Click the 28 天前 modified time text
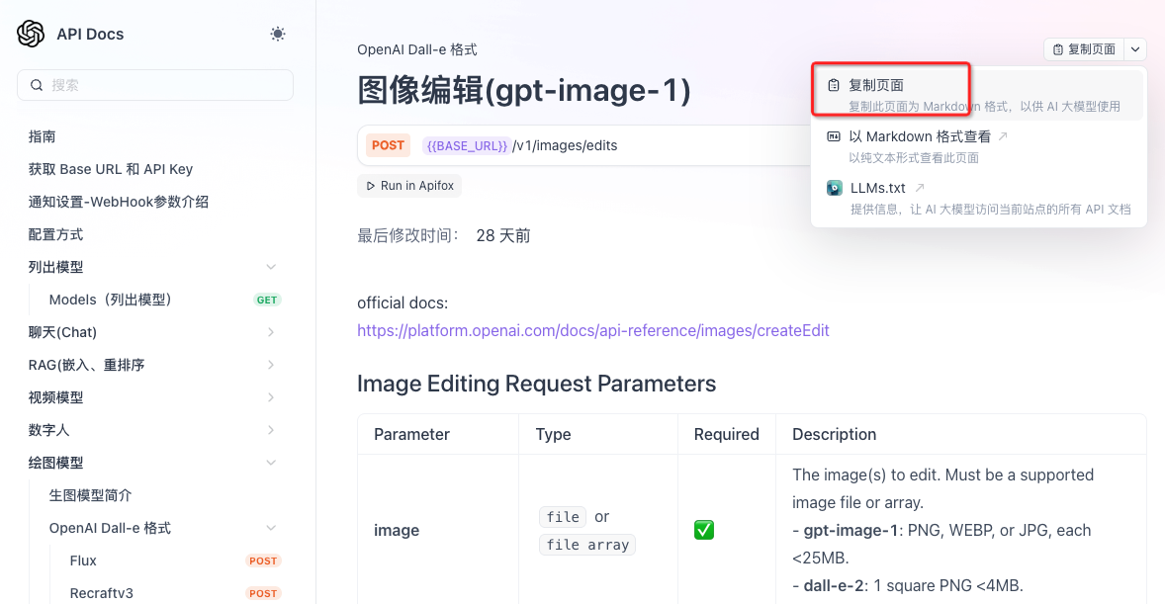Image resolution: width=1165 pixels, height=604 pixels. (x=503, y=236)
